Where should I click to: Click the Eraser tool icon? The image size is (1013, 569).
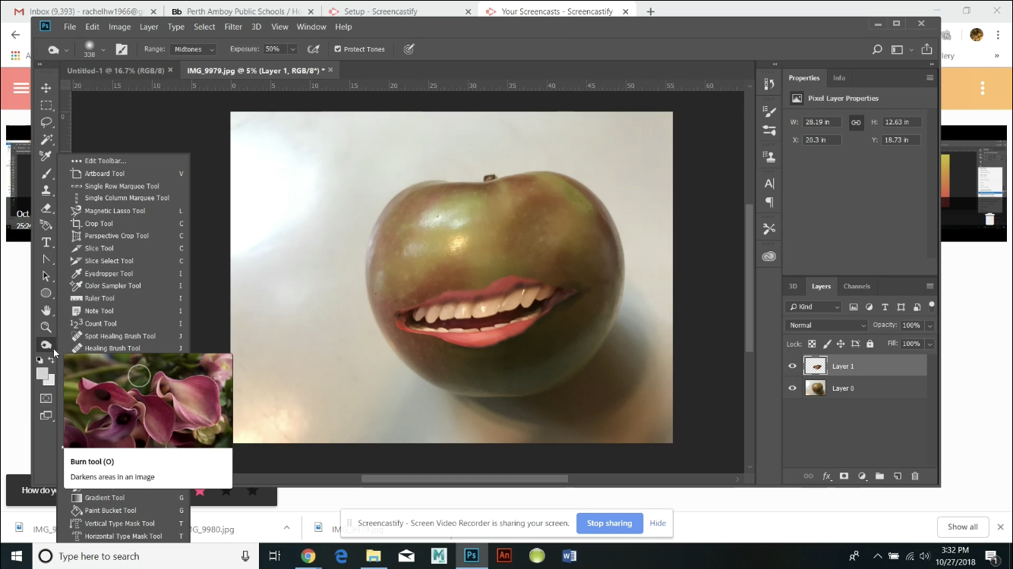(46, 208)
